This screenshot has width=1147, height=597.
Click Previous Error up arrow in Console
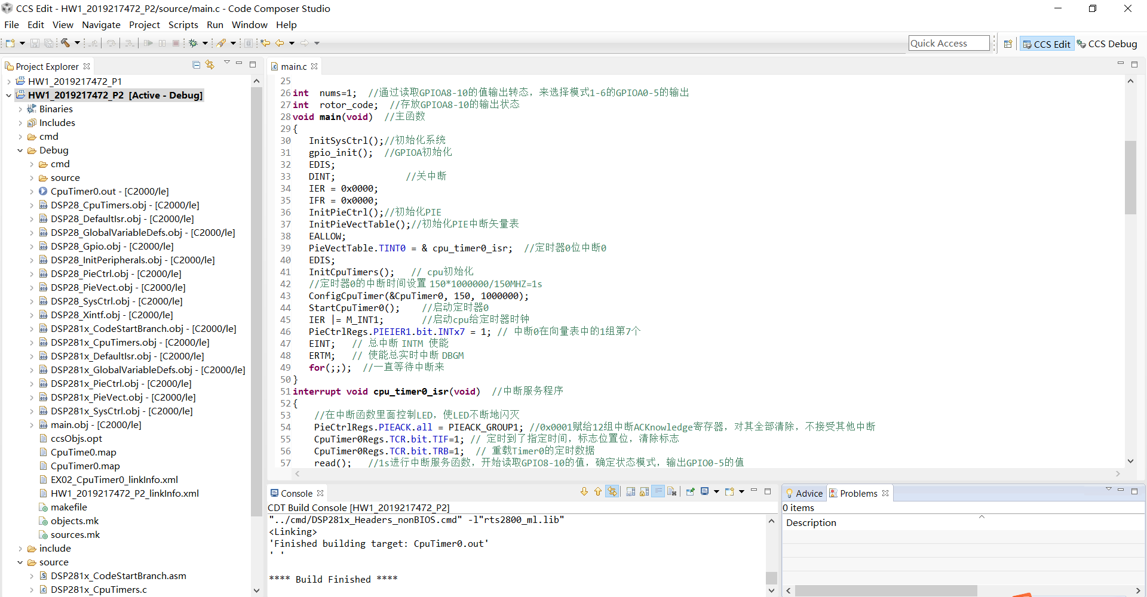(x=598, y=491)
